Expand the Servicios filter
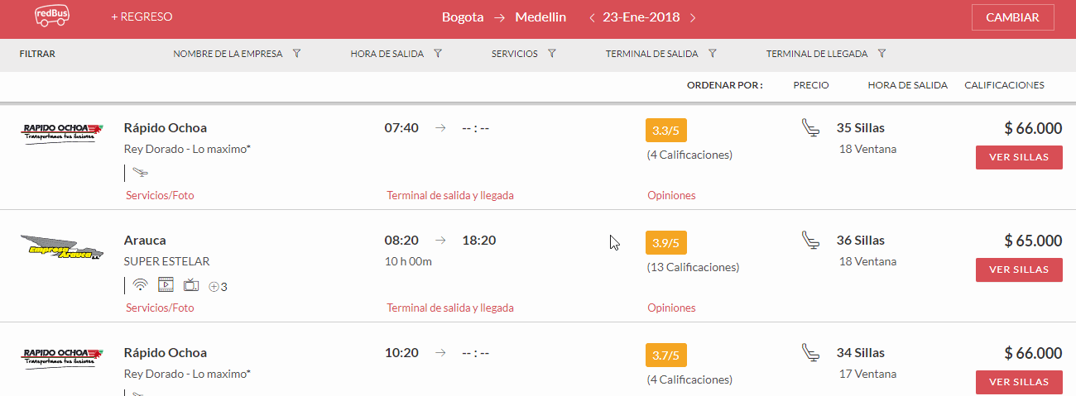1076x396 pixels. (x=523, y=54)
